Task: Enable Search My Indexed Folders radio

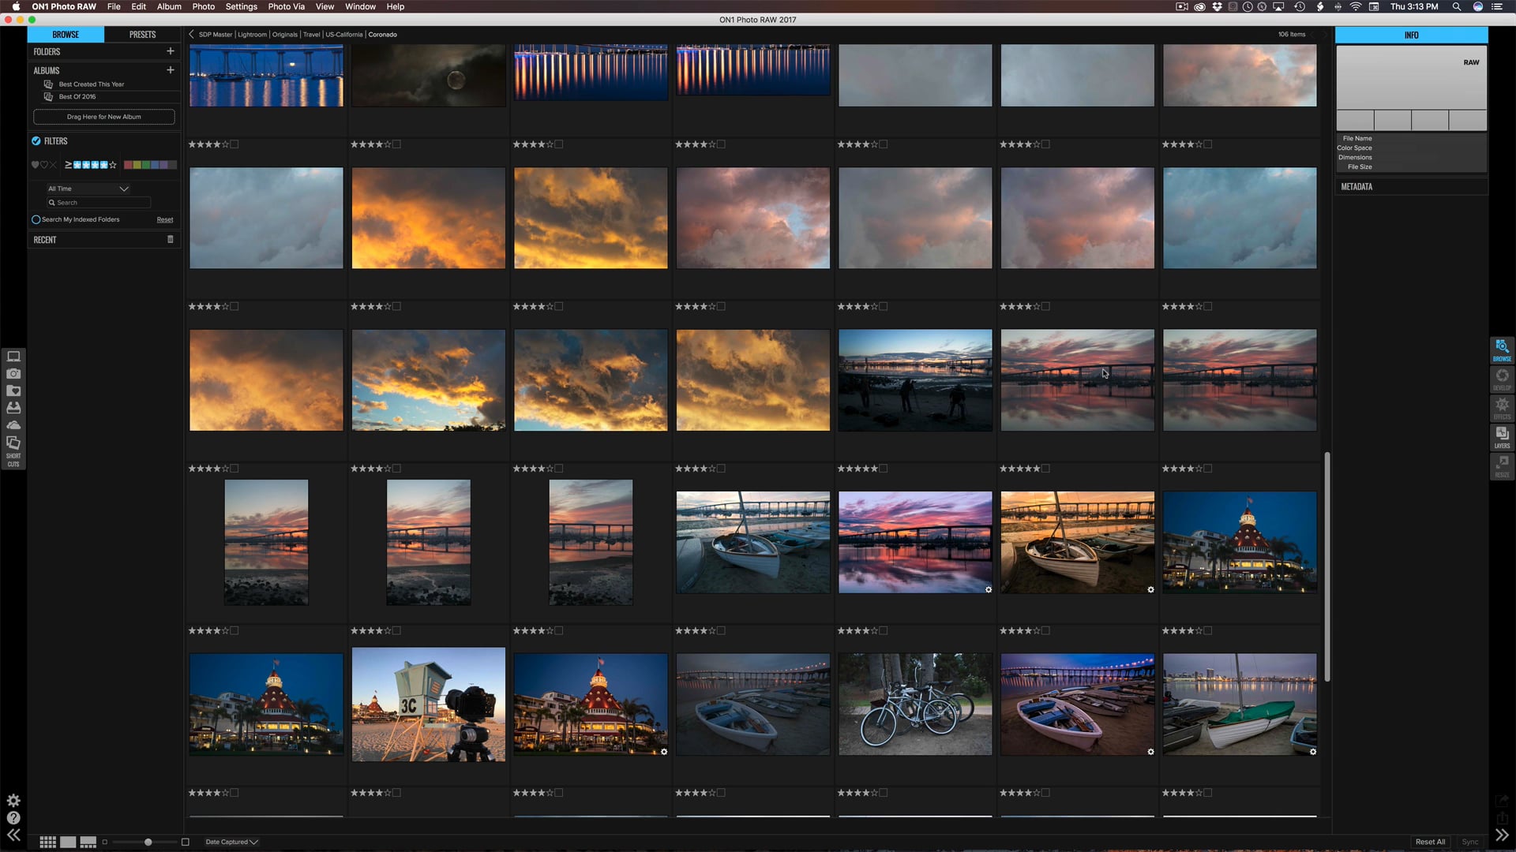Action: tap(36, 219)
